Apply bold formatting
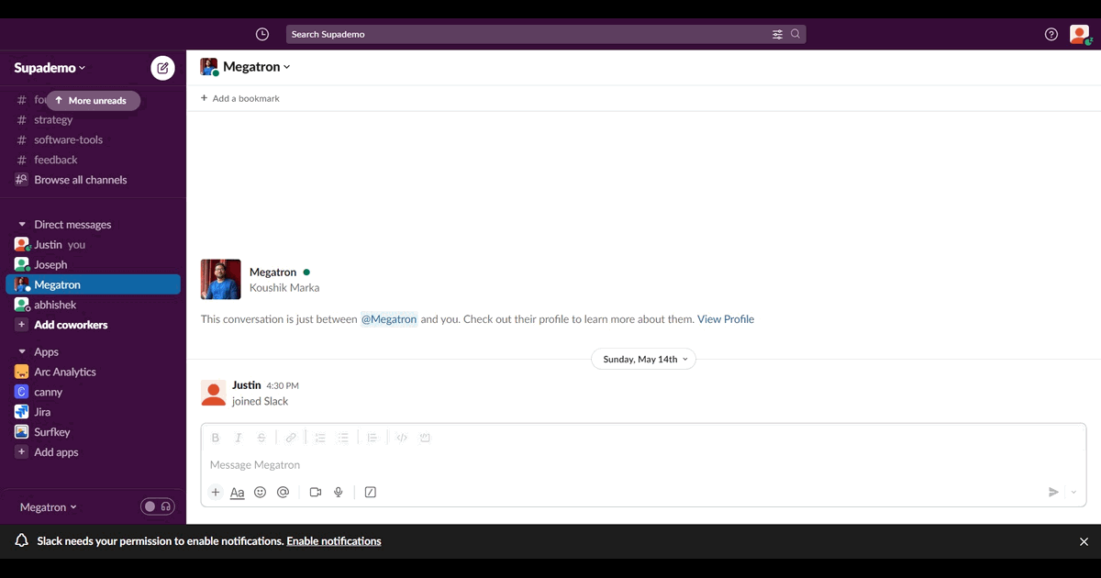1101x578 pixels. [x=216, y=438]
